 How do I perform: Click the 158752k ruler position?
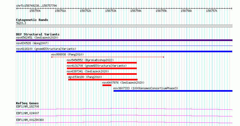pyautogui.click(x=85, y=11)
